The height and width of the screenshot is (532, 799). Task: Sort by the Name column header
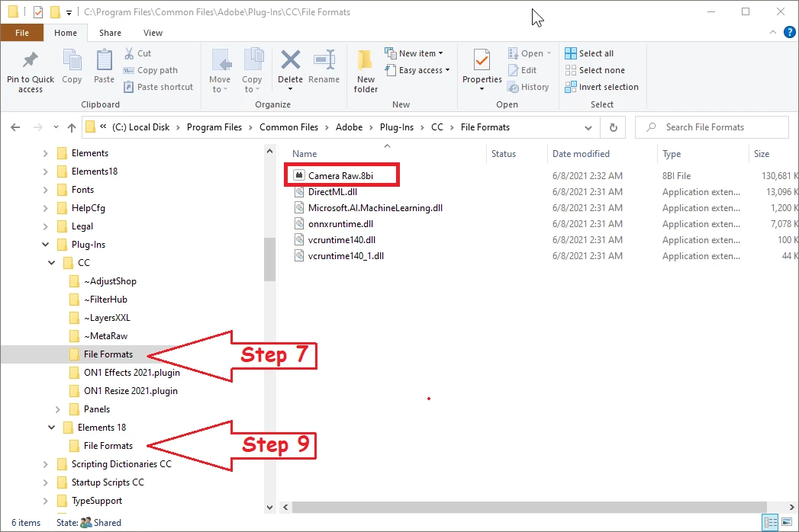pyautogui.click(x=304, y=154)
